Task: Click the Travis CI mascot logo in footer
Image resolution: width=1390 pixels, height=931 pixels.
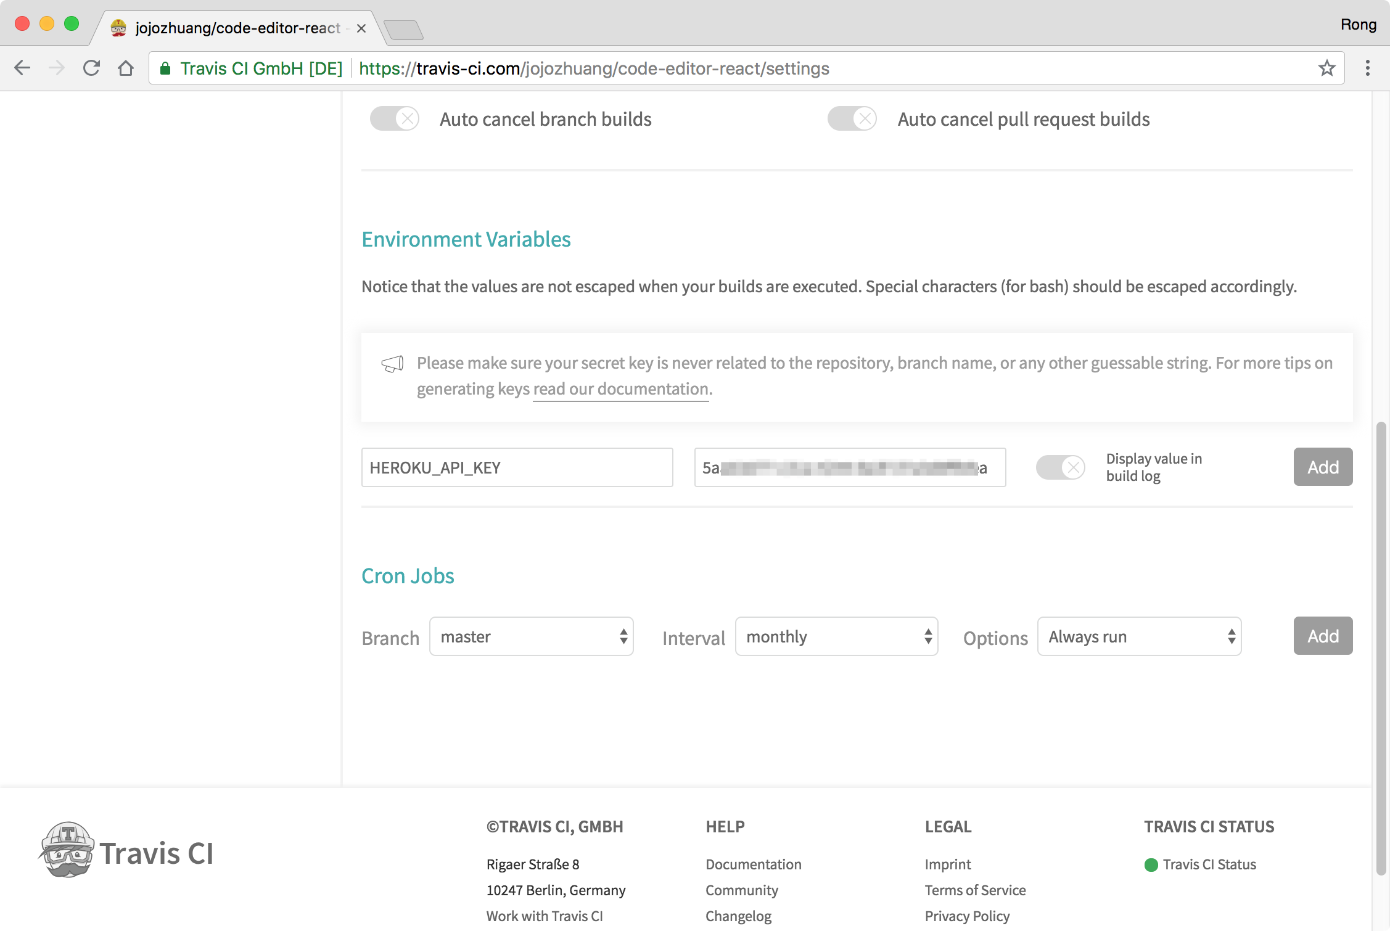Action: coord(67,850)
